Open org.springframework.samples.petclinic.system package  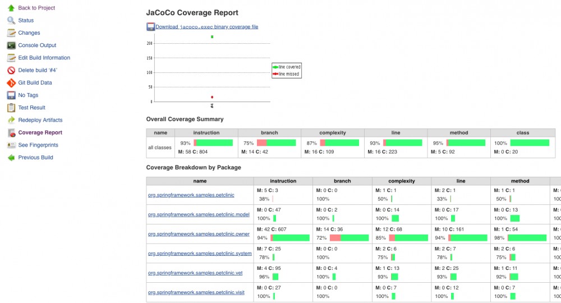(200, 253)
